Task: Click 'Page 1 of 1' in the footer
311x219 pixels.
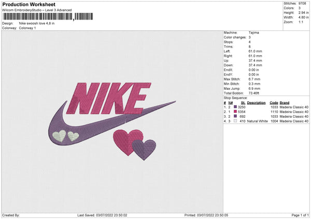Action: (300, 215)
